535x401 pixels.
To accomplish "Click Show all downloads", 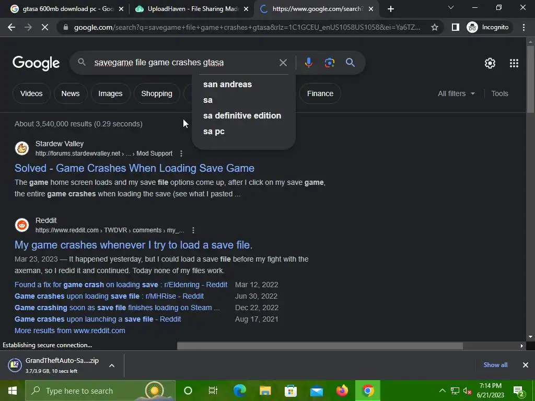I will coord(495,365).
